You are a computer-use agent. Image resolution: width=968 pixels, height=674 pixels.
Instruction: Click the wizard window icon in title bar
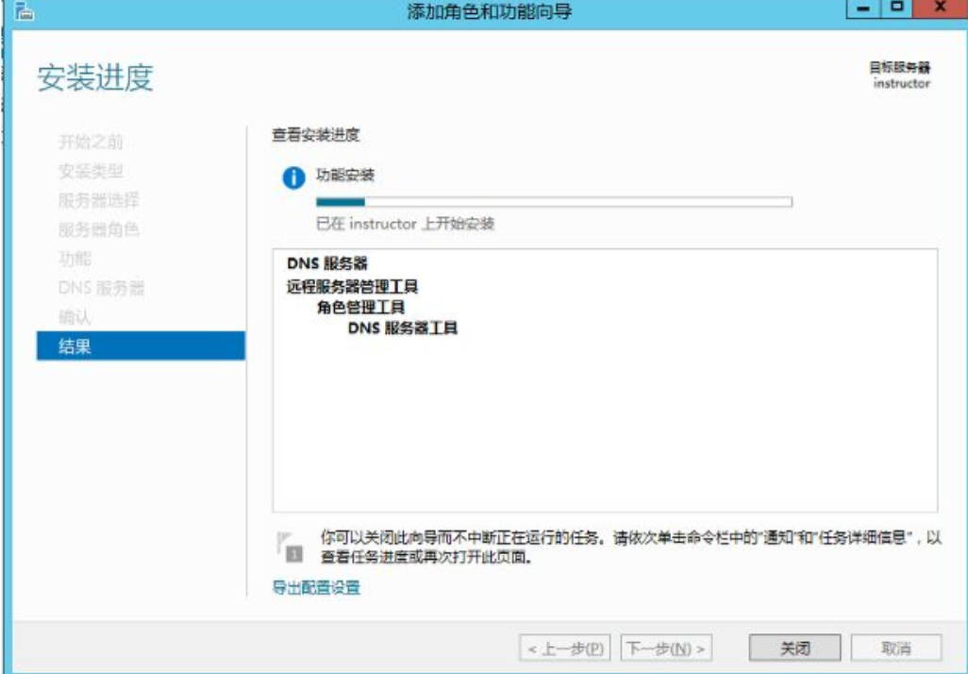[25, 10]
